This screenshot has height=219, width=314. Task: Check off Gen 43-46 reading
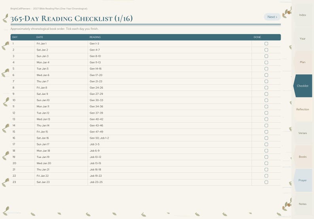[x=266, y=125]
